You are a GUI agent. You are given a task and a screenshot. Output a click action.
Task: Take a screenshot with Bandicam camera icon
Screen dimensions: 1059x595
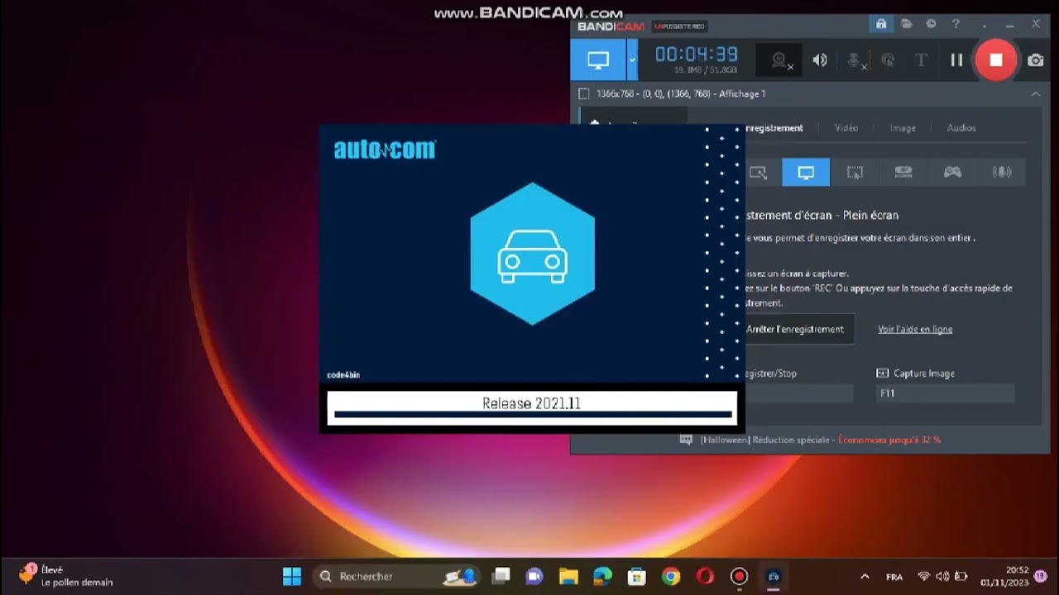click(1035, 59)
